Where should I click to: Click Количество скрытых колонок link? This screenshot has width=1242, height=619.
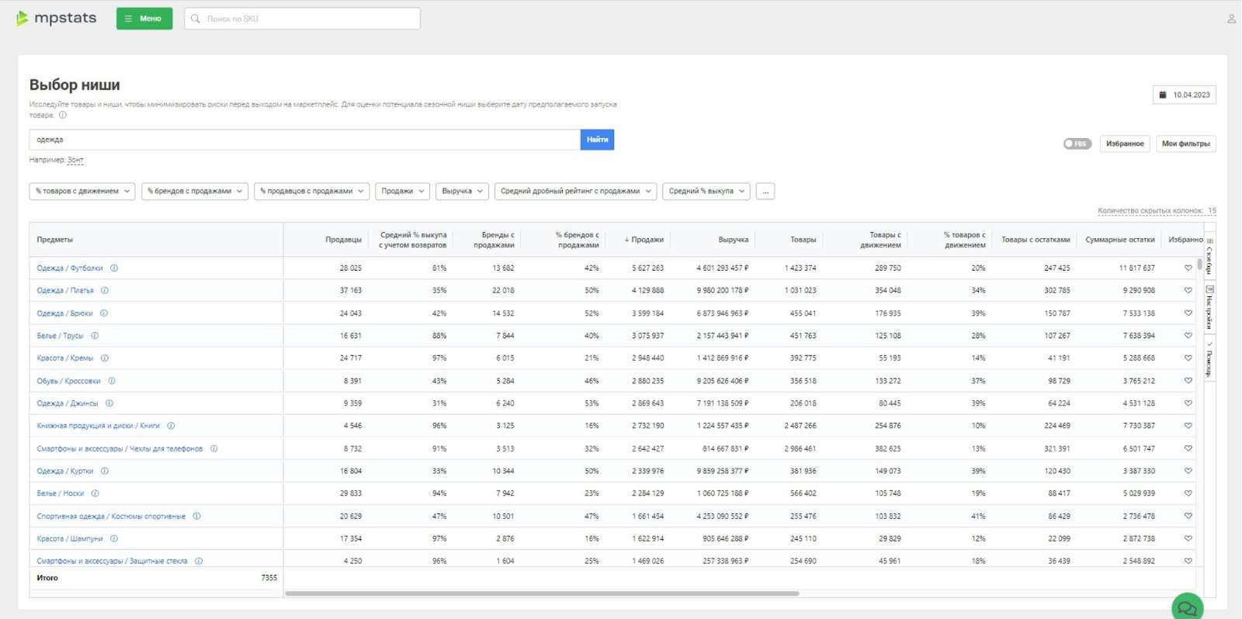tap(1157, 211)
